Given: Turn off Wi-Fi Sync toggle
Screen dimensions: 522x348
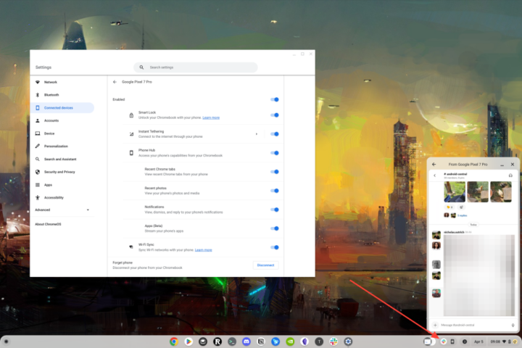Looking at the screenshot, I should coord(274,247).
